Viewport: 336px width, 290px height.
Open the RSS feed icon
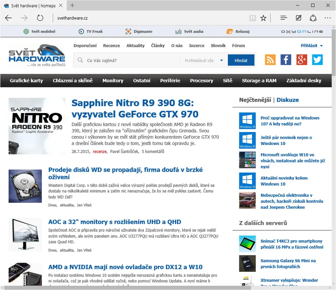click(270, 60)
